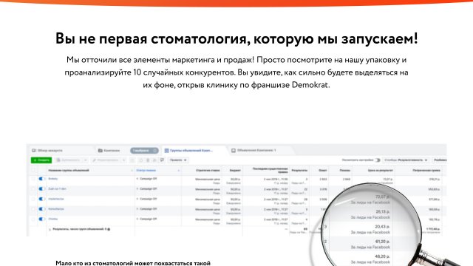
Task: Click the magnified value 61,20 р.
Action: 383,242
